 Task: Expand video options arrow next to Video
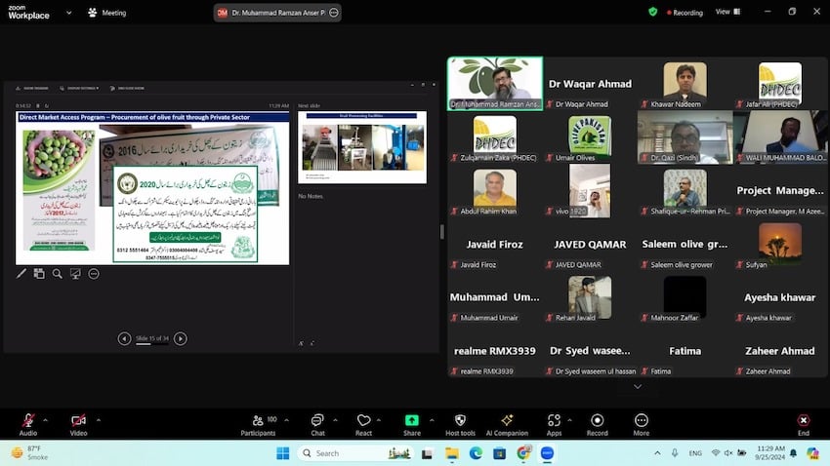coord(98,419)
